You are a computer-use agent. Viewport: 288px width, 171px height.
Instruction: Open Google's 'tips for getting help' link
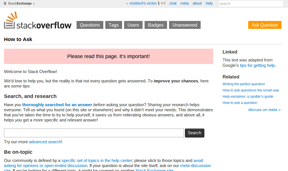257,65
